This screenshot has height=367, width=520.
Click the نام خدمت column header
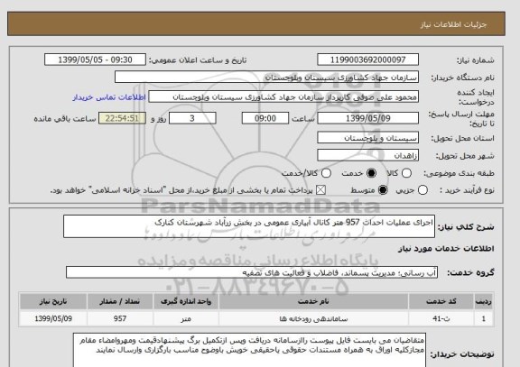point(313,301)
